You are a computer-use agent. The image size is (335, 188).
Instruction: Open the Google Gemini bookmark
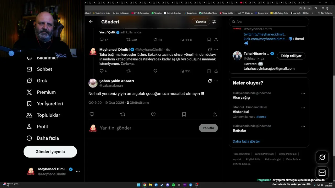point(191,13)
